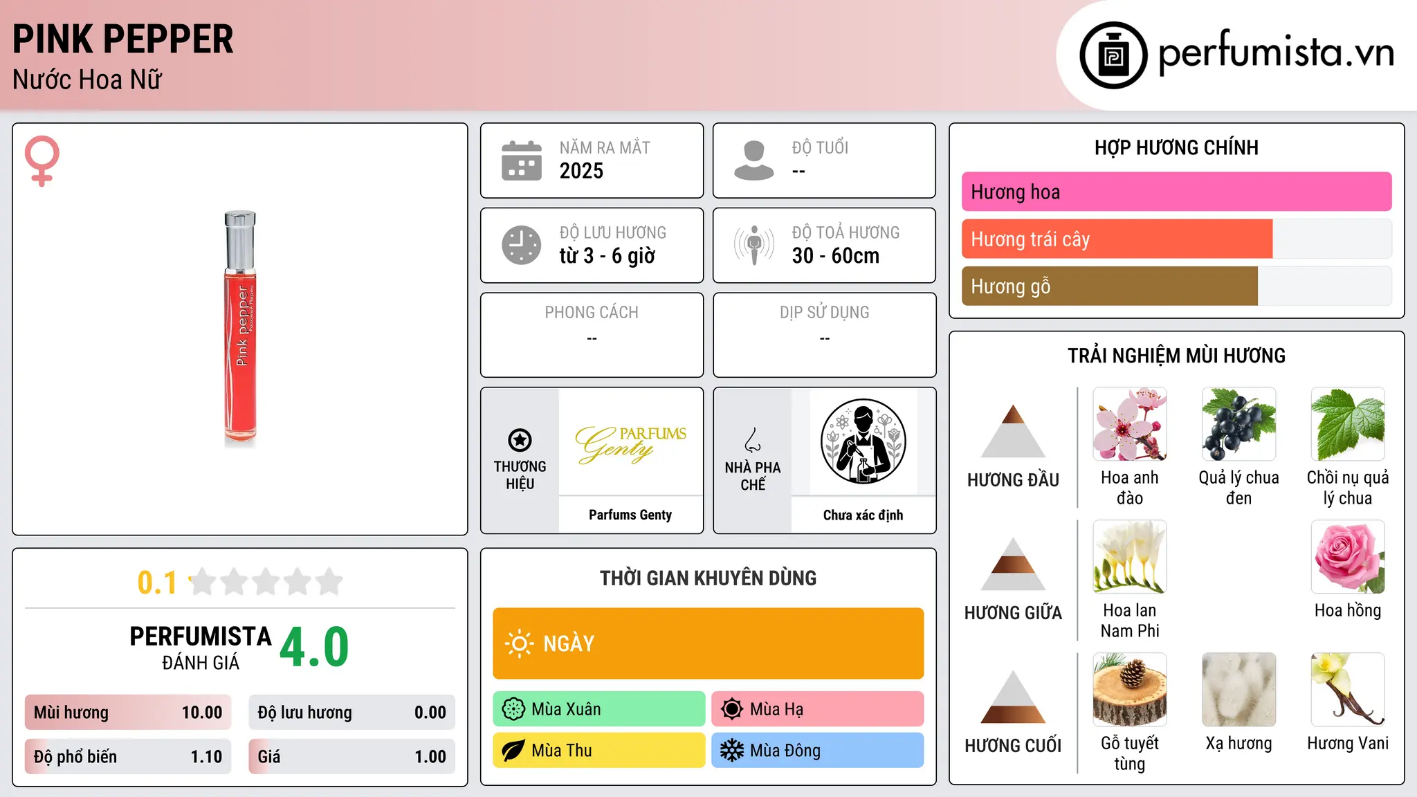Click the sun icon in the Ngày bar
This screenshot has width=1417, height=797.
click(519, 643)
